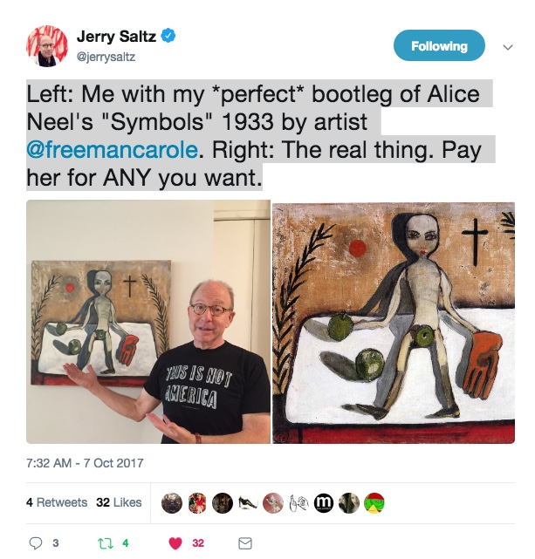Click the reply speech bubble icon
535x559 pixels.
click(36, 543)
